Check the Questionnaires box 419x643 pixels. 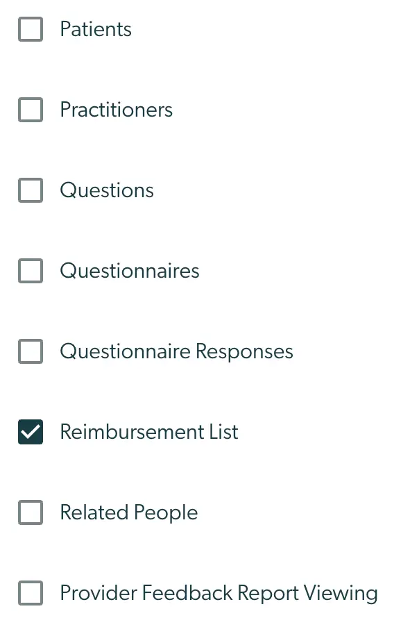point(31,271)
